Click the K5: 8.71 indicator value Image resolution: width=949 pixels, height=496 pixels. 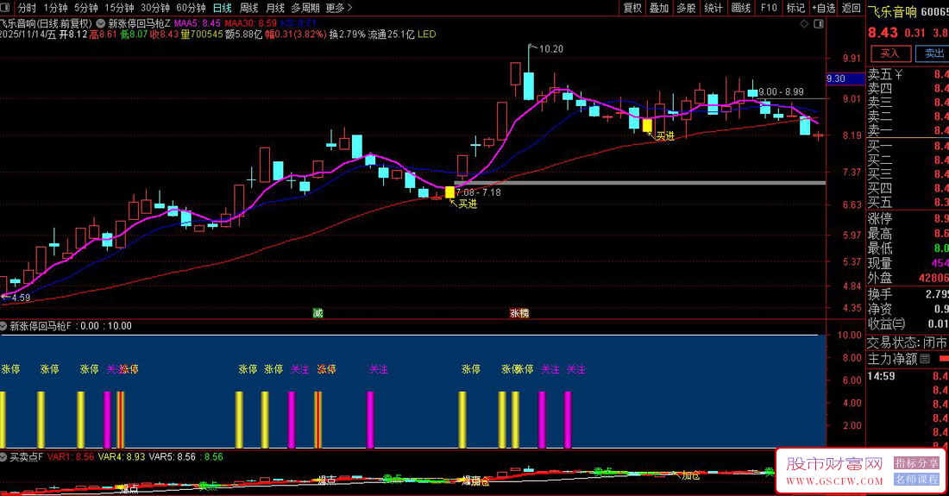299,23
